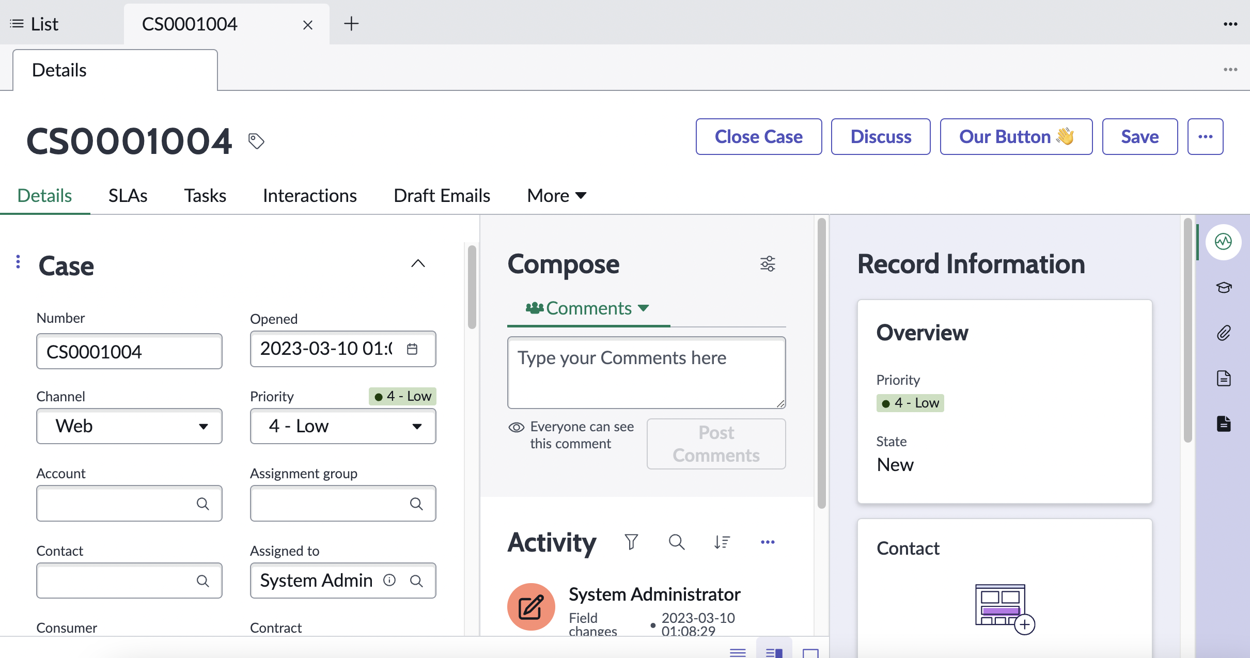Toggle comment visibility eye icon
The width and height of the screenshot is (1250, 658).
(516, 427)
